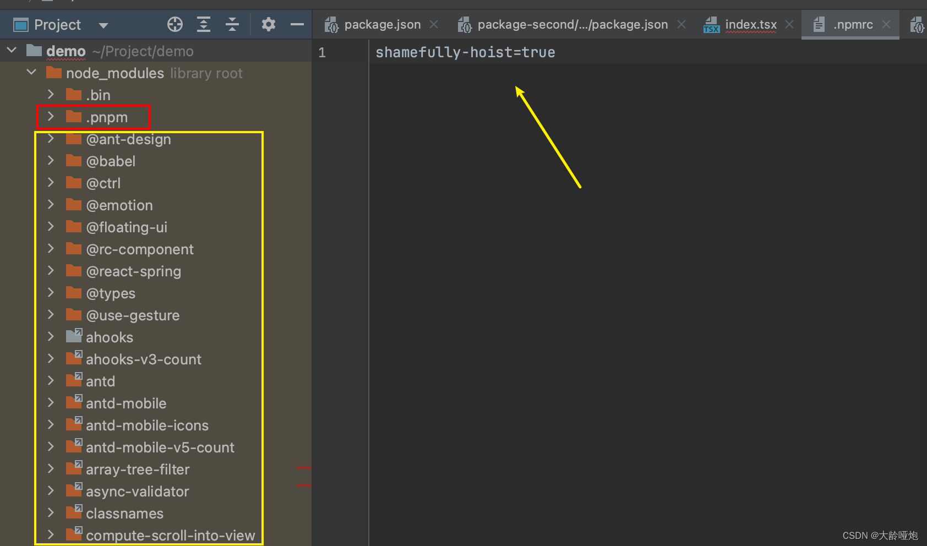Expand the antd-mobile folder
Screen dimensions: 927x546
click(x=51, y=403)
